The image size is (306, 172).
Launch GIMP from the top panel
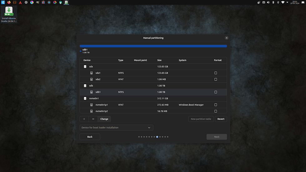(x=38, y=2)
